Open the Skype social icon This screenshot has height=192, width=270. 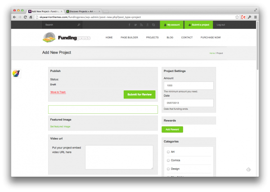coord(153,25)
